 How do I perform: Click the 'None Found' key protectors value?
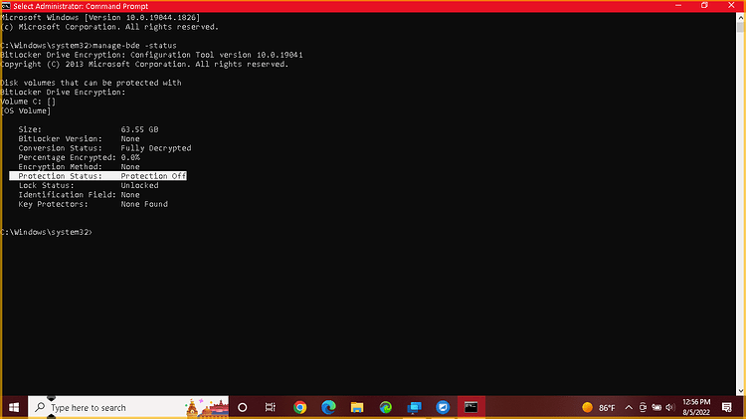tap(144, 204)
